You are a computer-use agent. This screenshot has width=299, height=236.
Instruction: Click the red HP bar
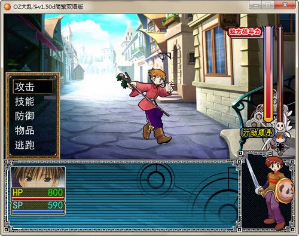38,198
